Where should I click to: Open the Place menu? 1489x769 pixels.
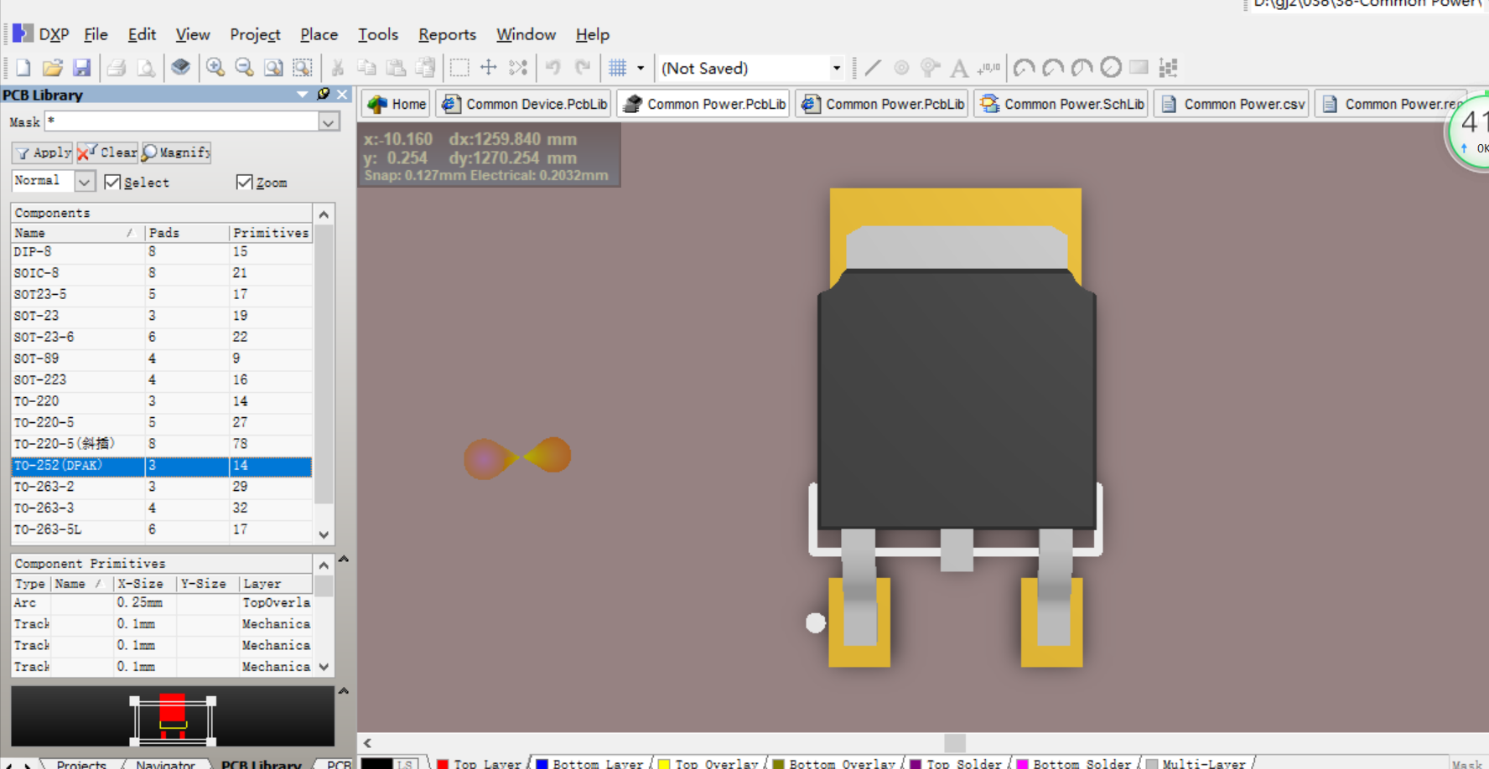coord(319,34)
